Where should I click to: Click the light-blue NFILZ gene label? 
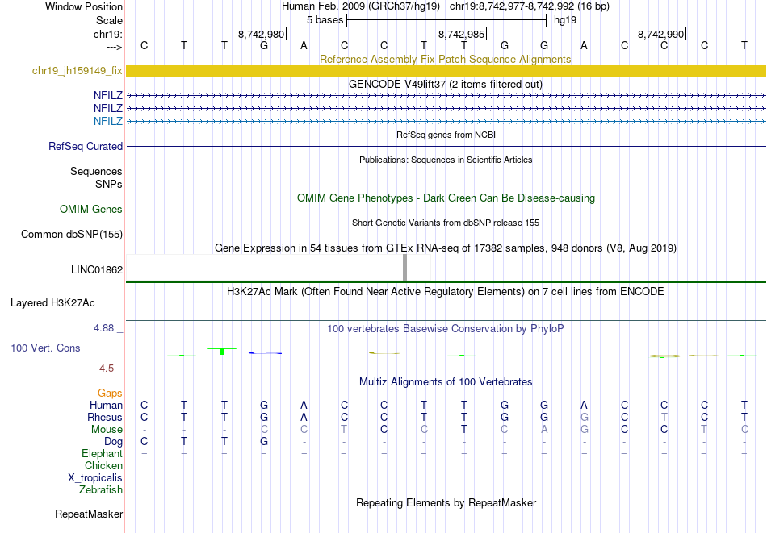(x=108, y=121)
